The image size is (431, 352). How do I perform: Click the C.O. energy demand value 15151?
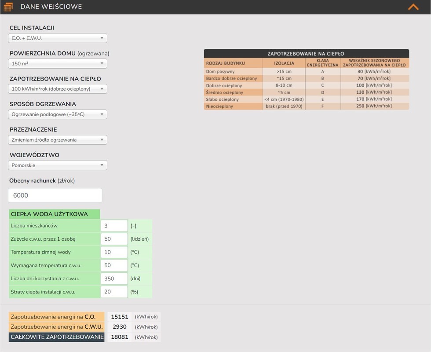[x=120, y=317]
